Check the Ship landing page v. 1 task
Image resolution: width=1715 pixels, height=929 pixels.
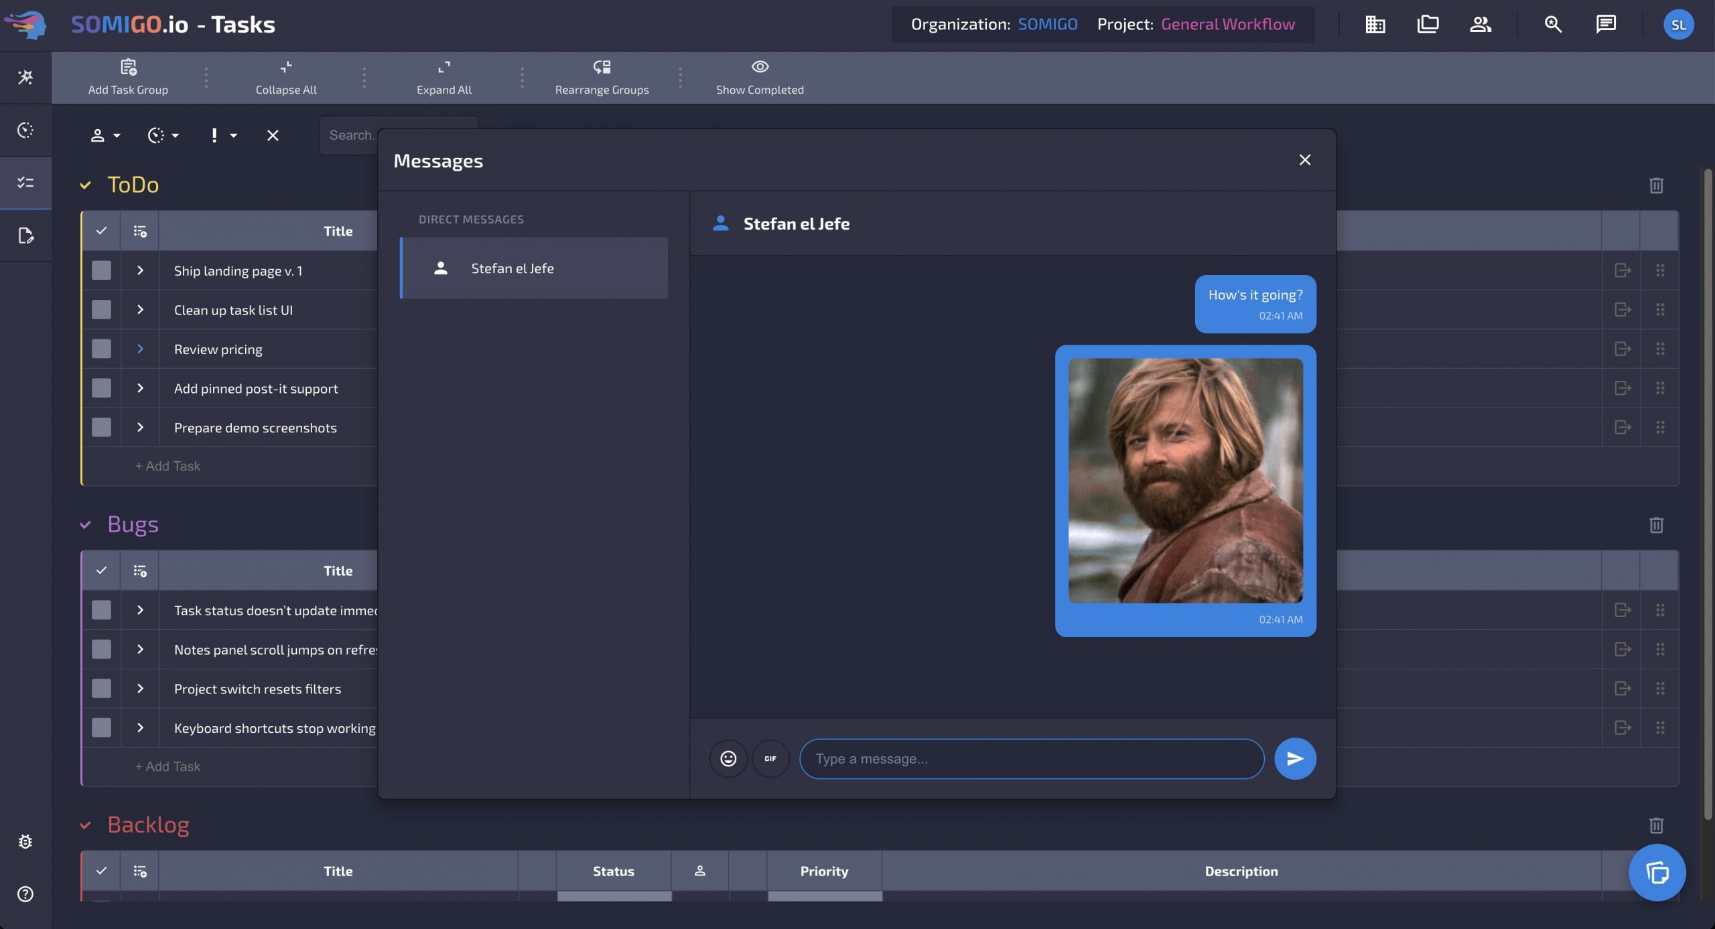101,270
